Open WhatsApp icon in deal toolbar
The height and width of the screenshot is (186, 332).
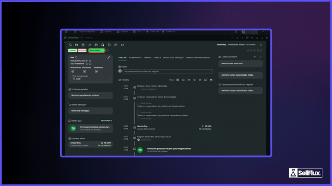(70, 45)
